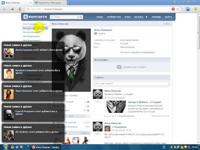This screenshot has width=200, height=150.
Task: Open the Warface post image thumbnail
Action: tap(116, 107)
